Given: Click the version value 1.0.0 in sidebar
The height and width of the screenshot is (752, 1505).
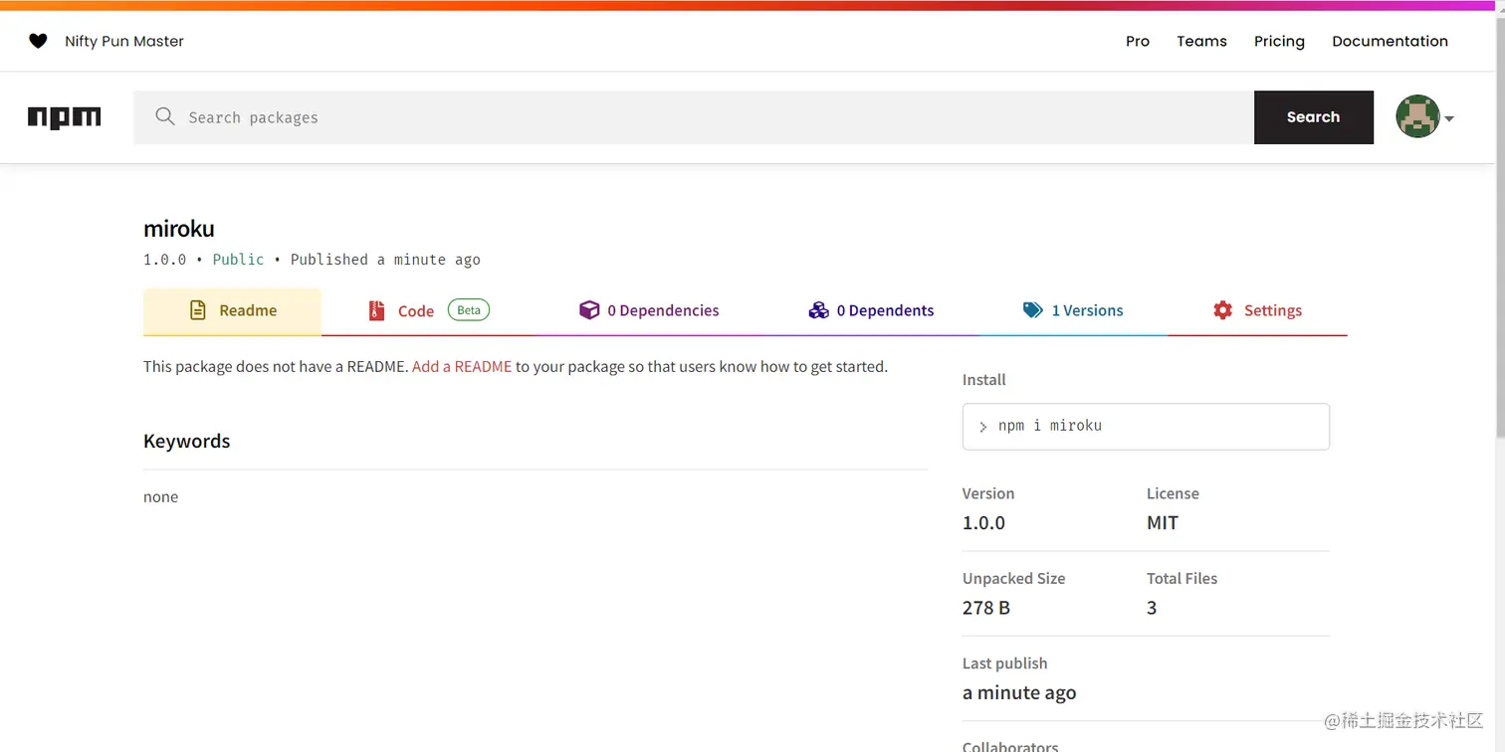Looking at the screenshot, I should [983, 523].
